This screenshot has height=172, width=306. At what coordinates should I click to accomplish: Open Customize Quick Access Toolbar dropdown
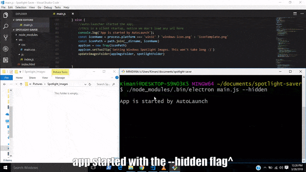click(20, 72)
